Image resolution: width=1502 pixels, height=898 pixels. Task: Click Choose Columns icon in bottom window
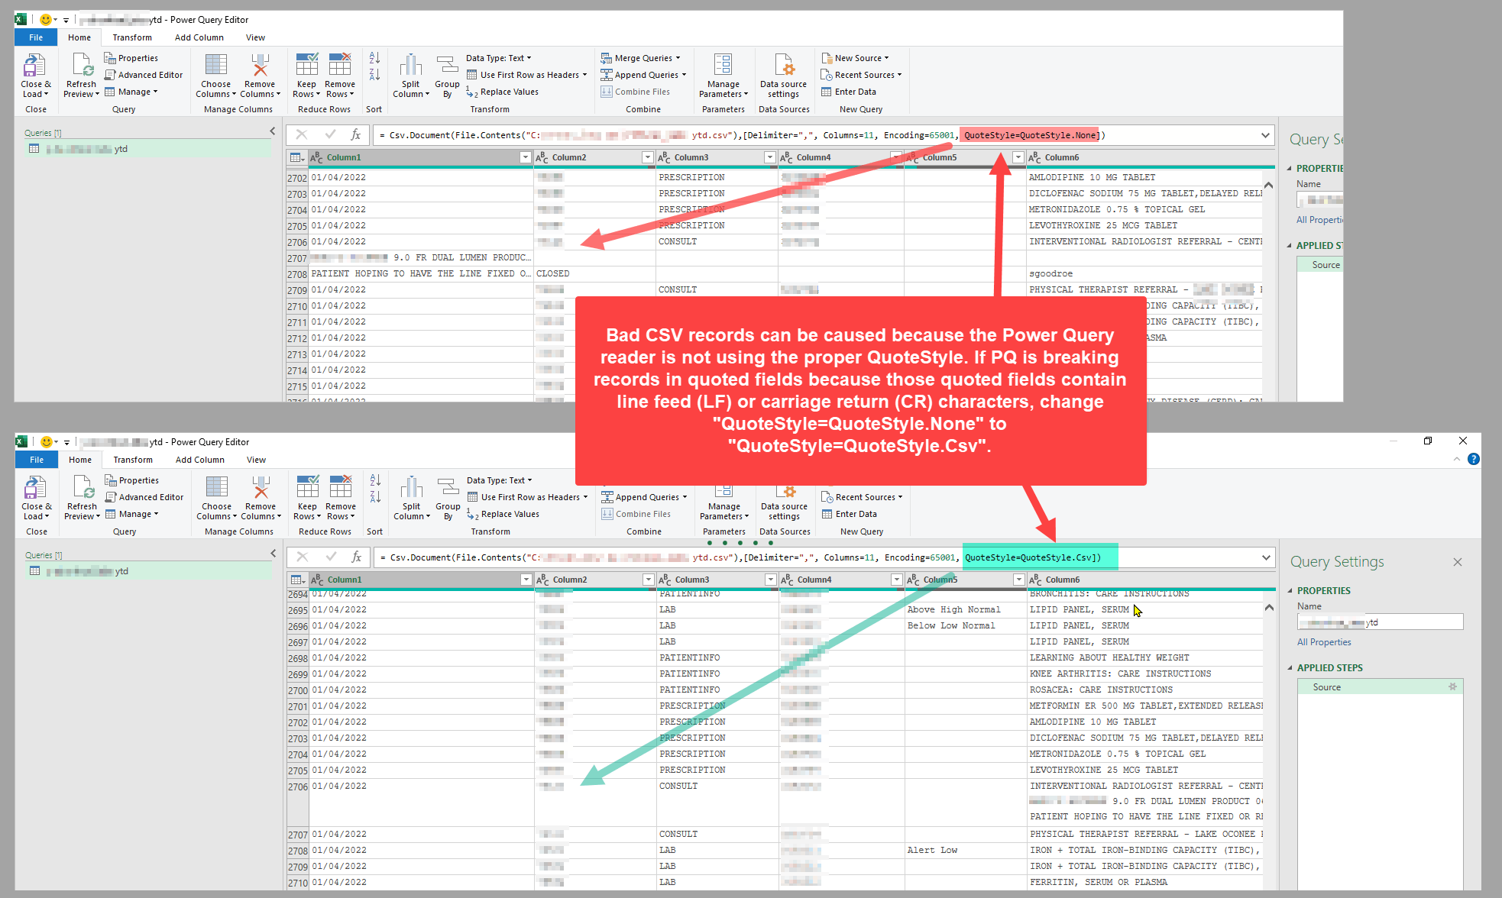click(x=217, y=488)
